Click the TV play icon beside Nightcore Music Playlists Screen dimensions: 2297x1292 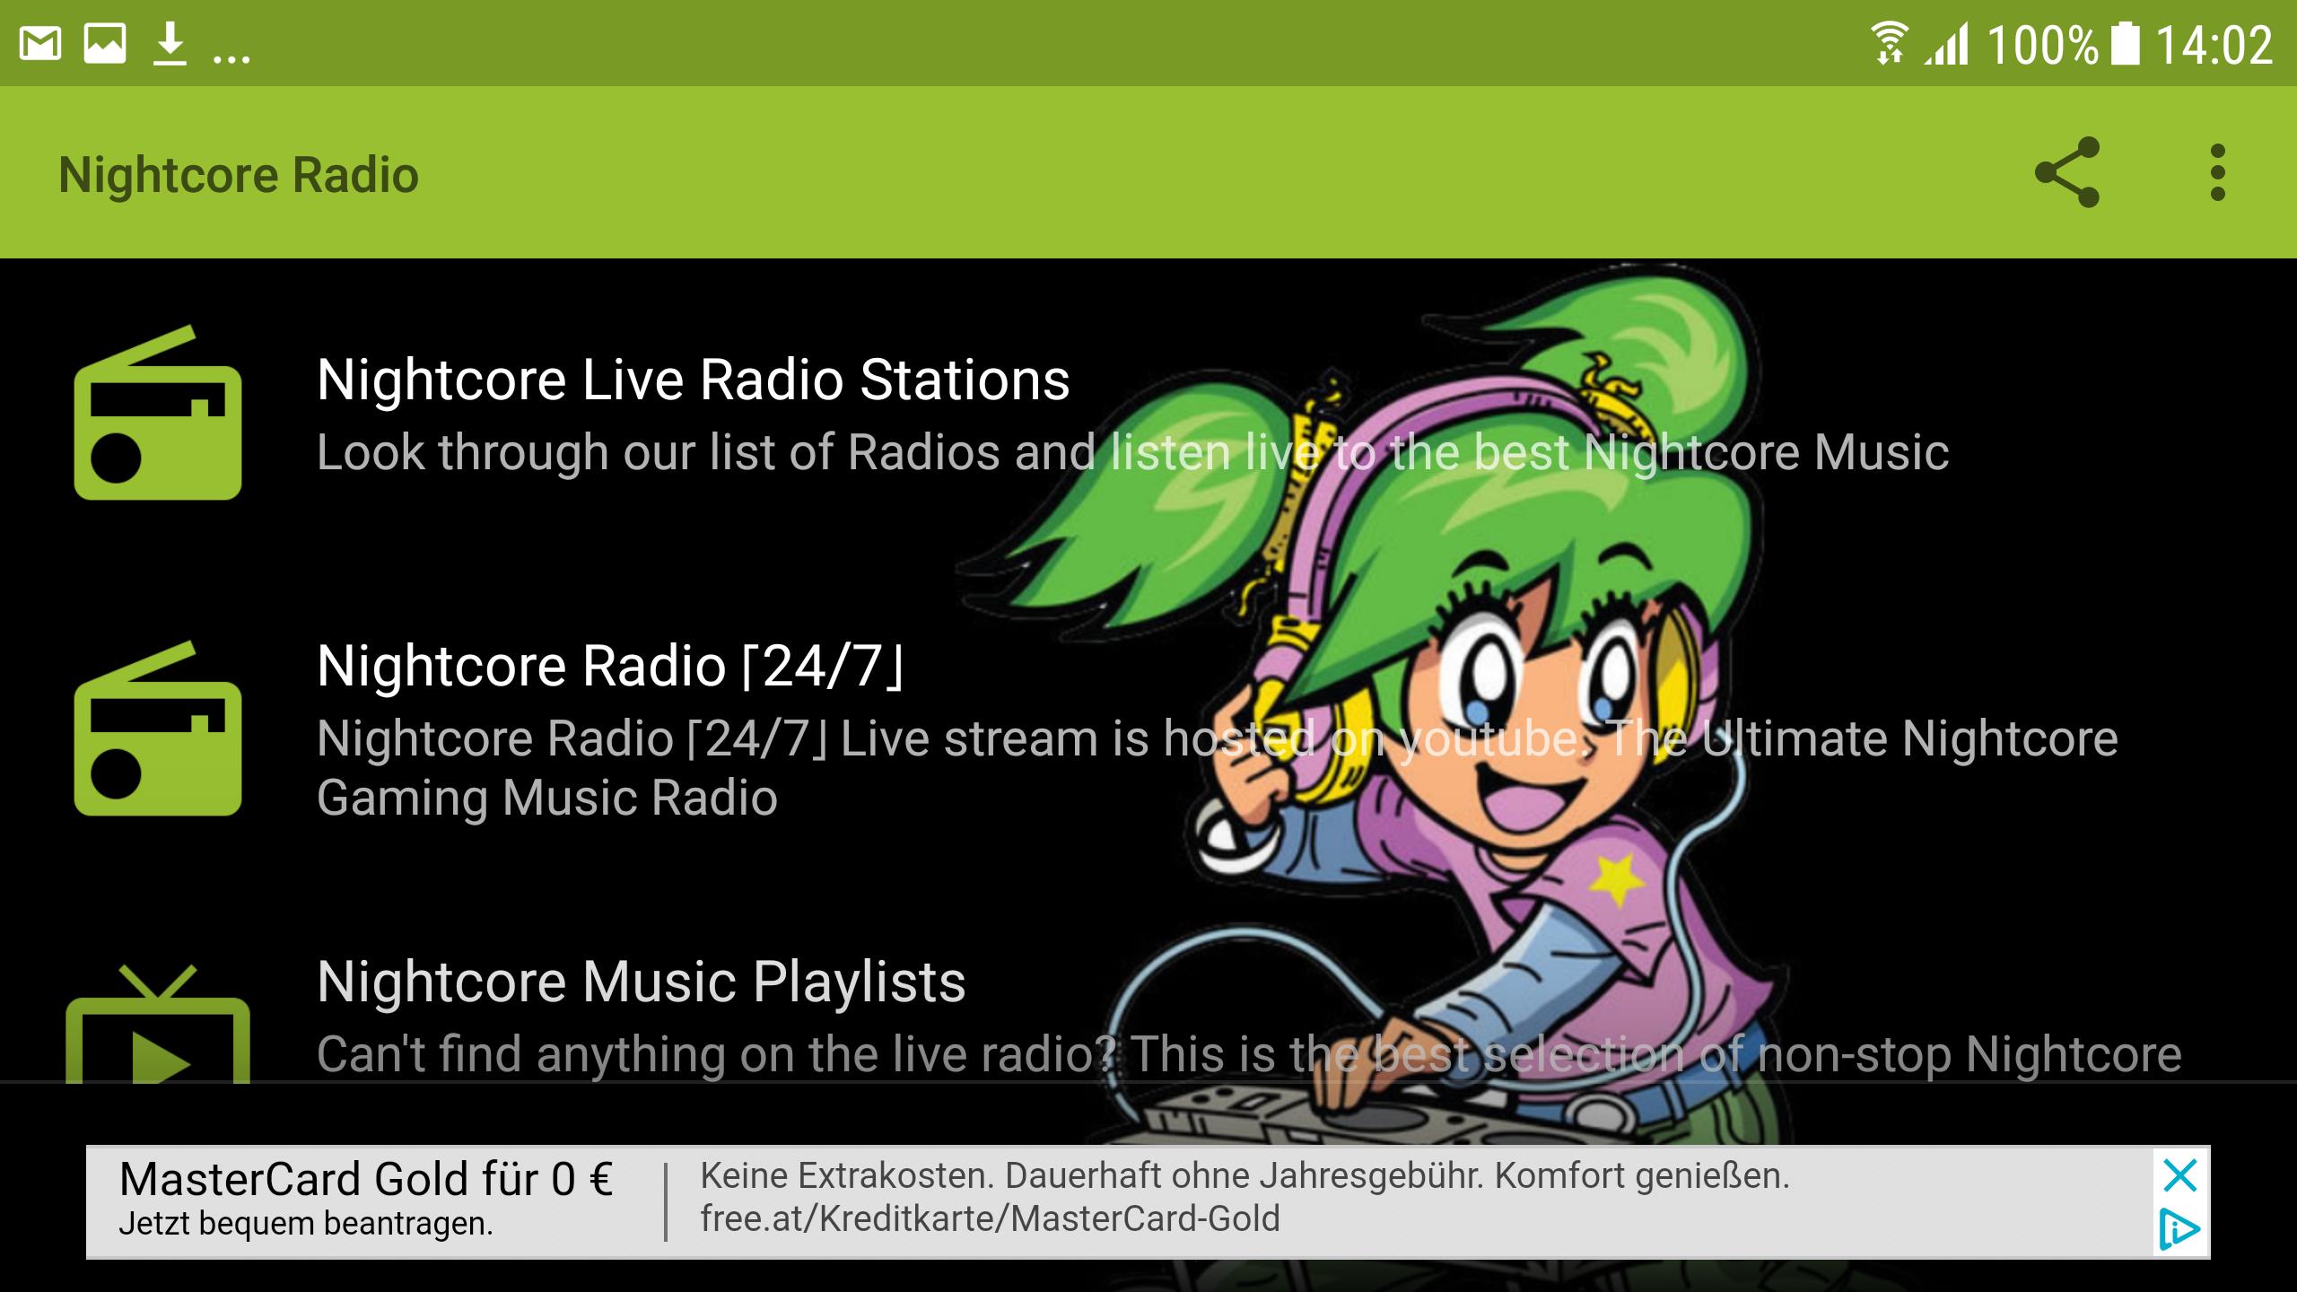click(158, 1024)
